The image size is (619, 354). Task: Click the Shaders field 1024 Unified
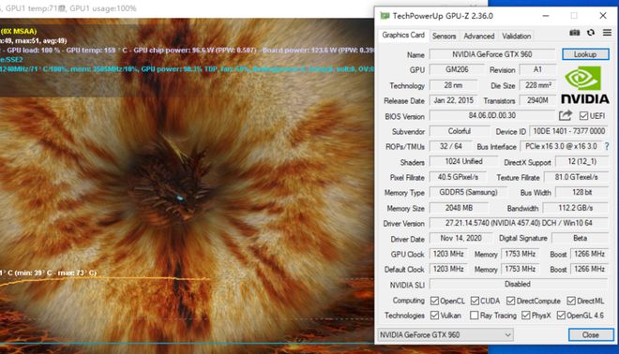tap(463, 161)
